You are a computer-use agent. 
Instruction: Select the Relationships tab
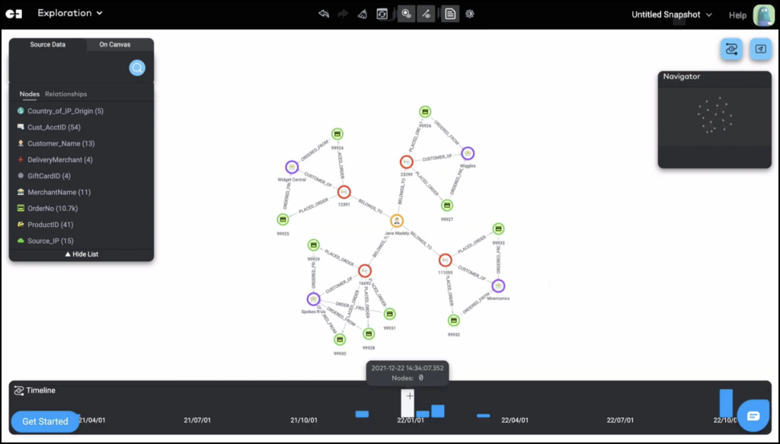pyautogui.click(x=66, y=94)
